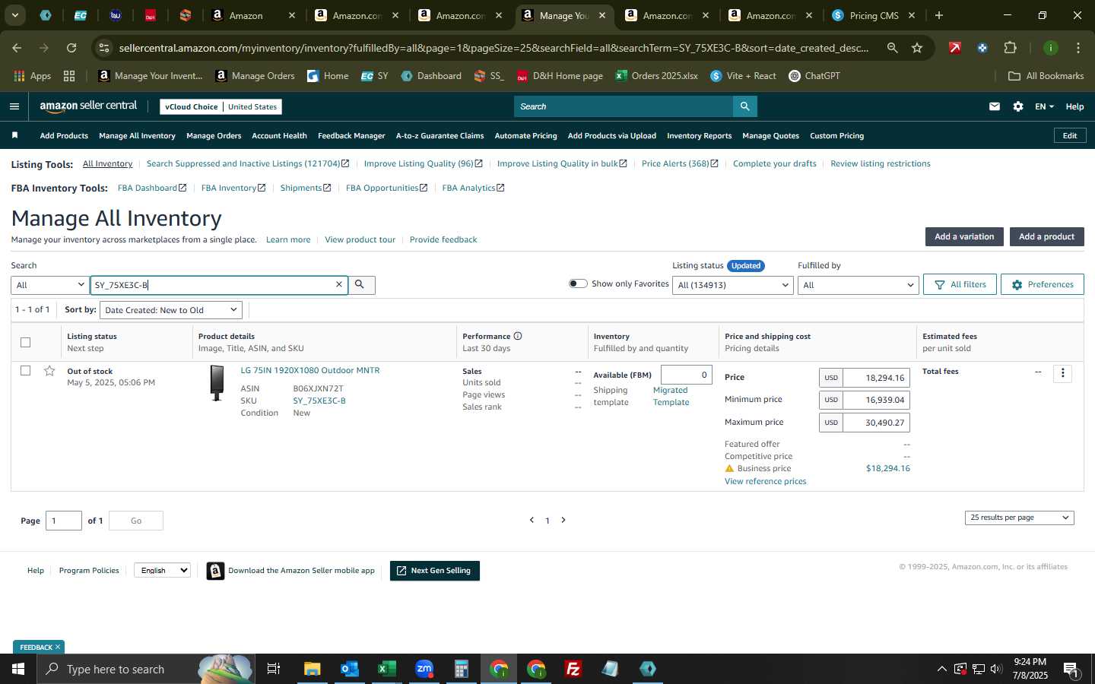This screenshot has width=1095, height=684.
Task: Open the Chrome extensions puzzle icon
Action: 1010,48
